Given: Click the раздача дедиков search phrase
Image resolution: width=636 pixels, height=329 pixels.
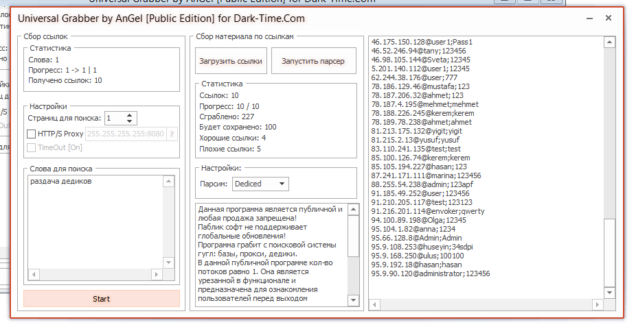Looking at the screenshot, I should (61, 182).
